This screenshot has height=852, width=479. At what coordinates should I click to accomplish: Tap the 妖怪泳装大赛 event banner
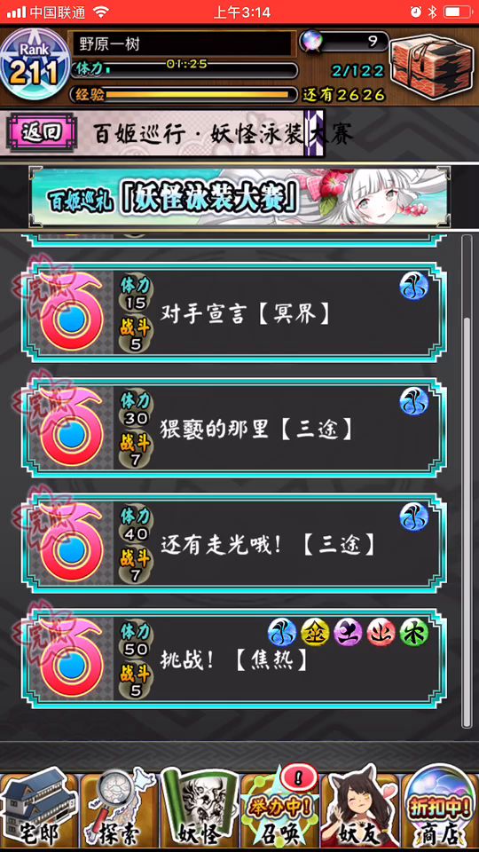tap(239, 197)
